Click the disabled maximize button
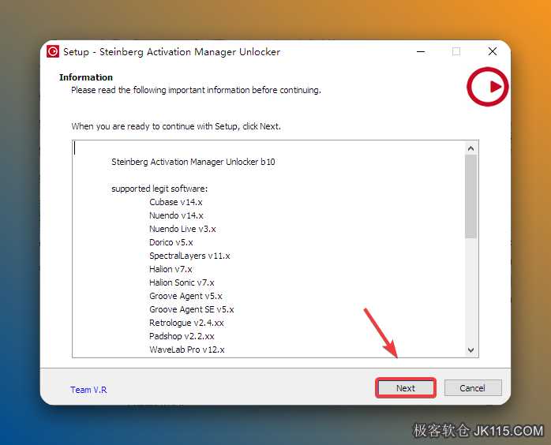The image size is (551, 445). [456, 51]
